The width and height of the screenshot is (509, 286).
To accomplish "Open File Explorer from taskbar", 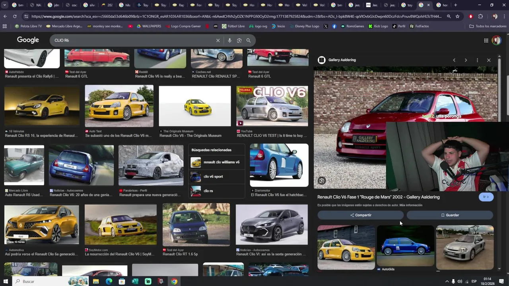I will (x=96, y=281).
